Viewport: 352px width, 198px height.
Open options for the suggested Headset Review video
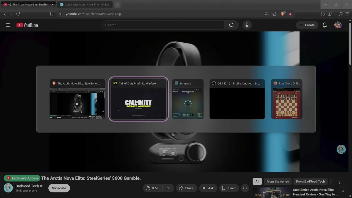click(343, 190)
